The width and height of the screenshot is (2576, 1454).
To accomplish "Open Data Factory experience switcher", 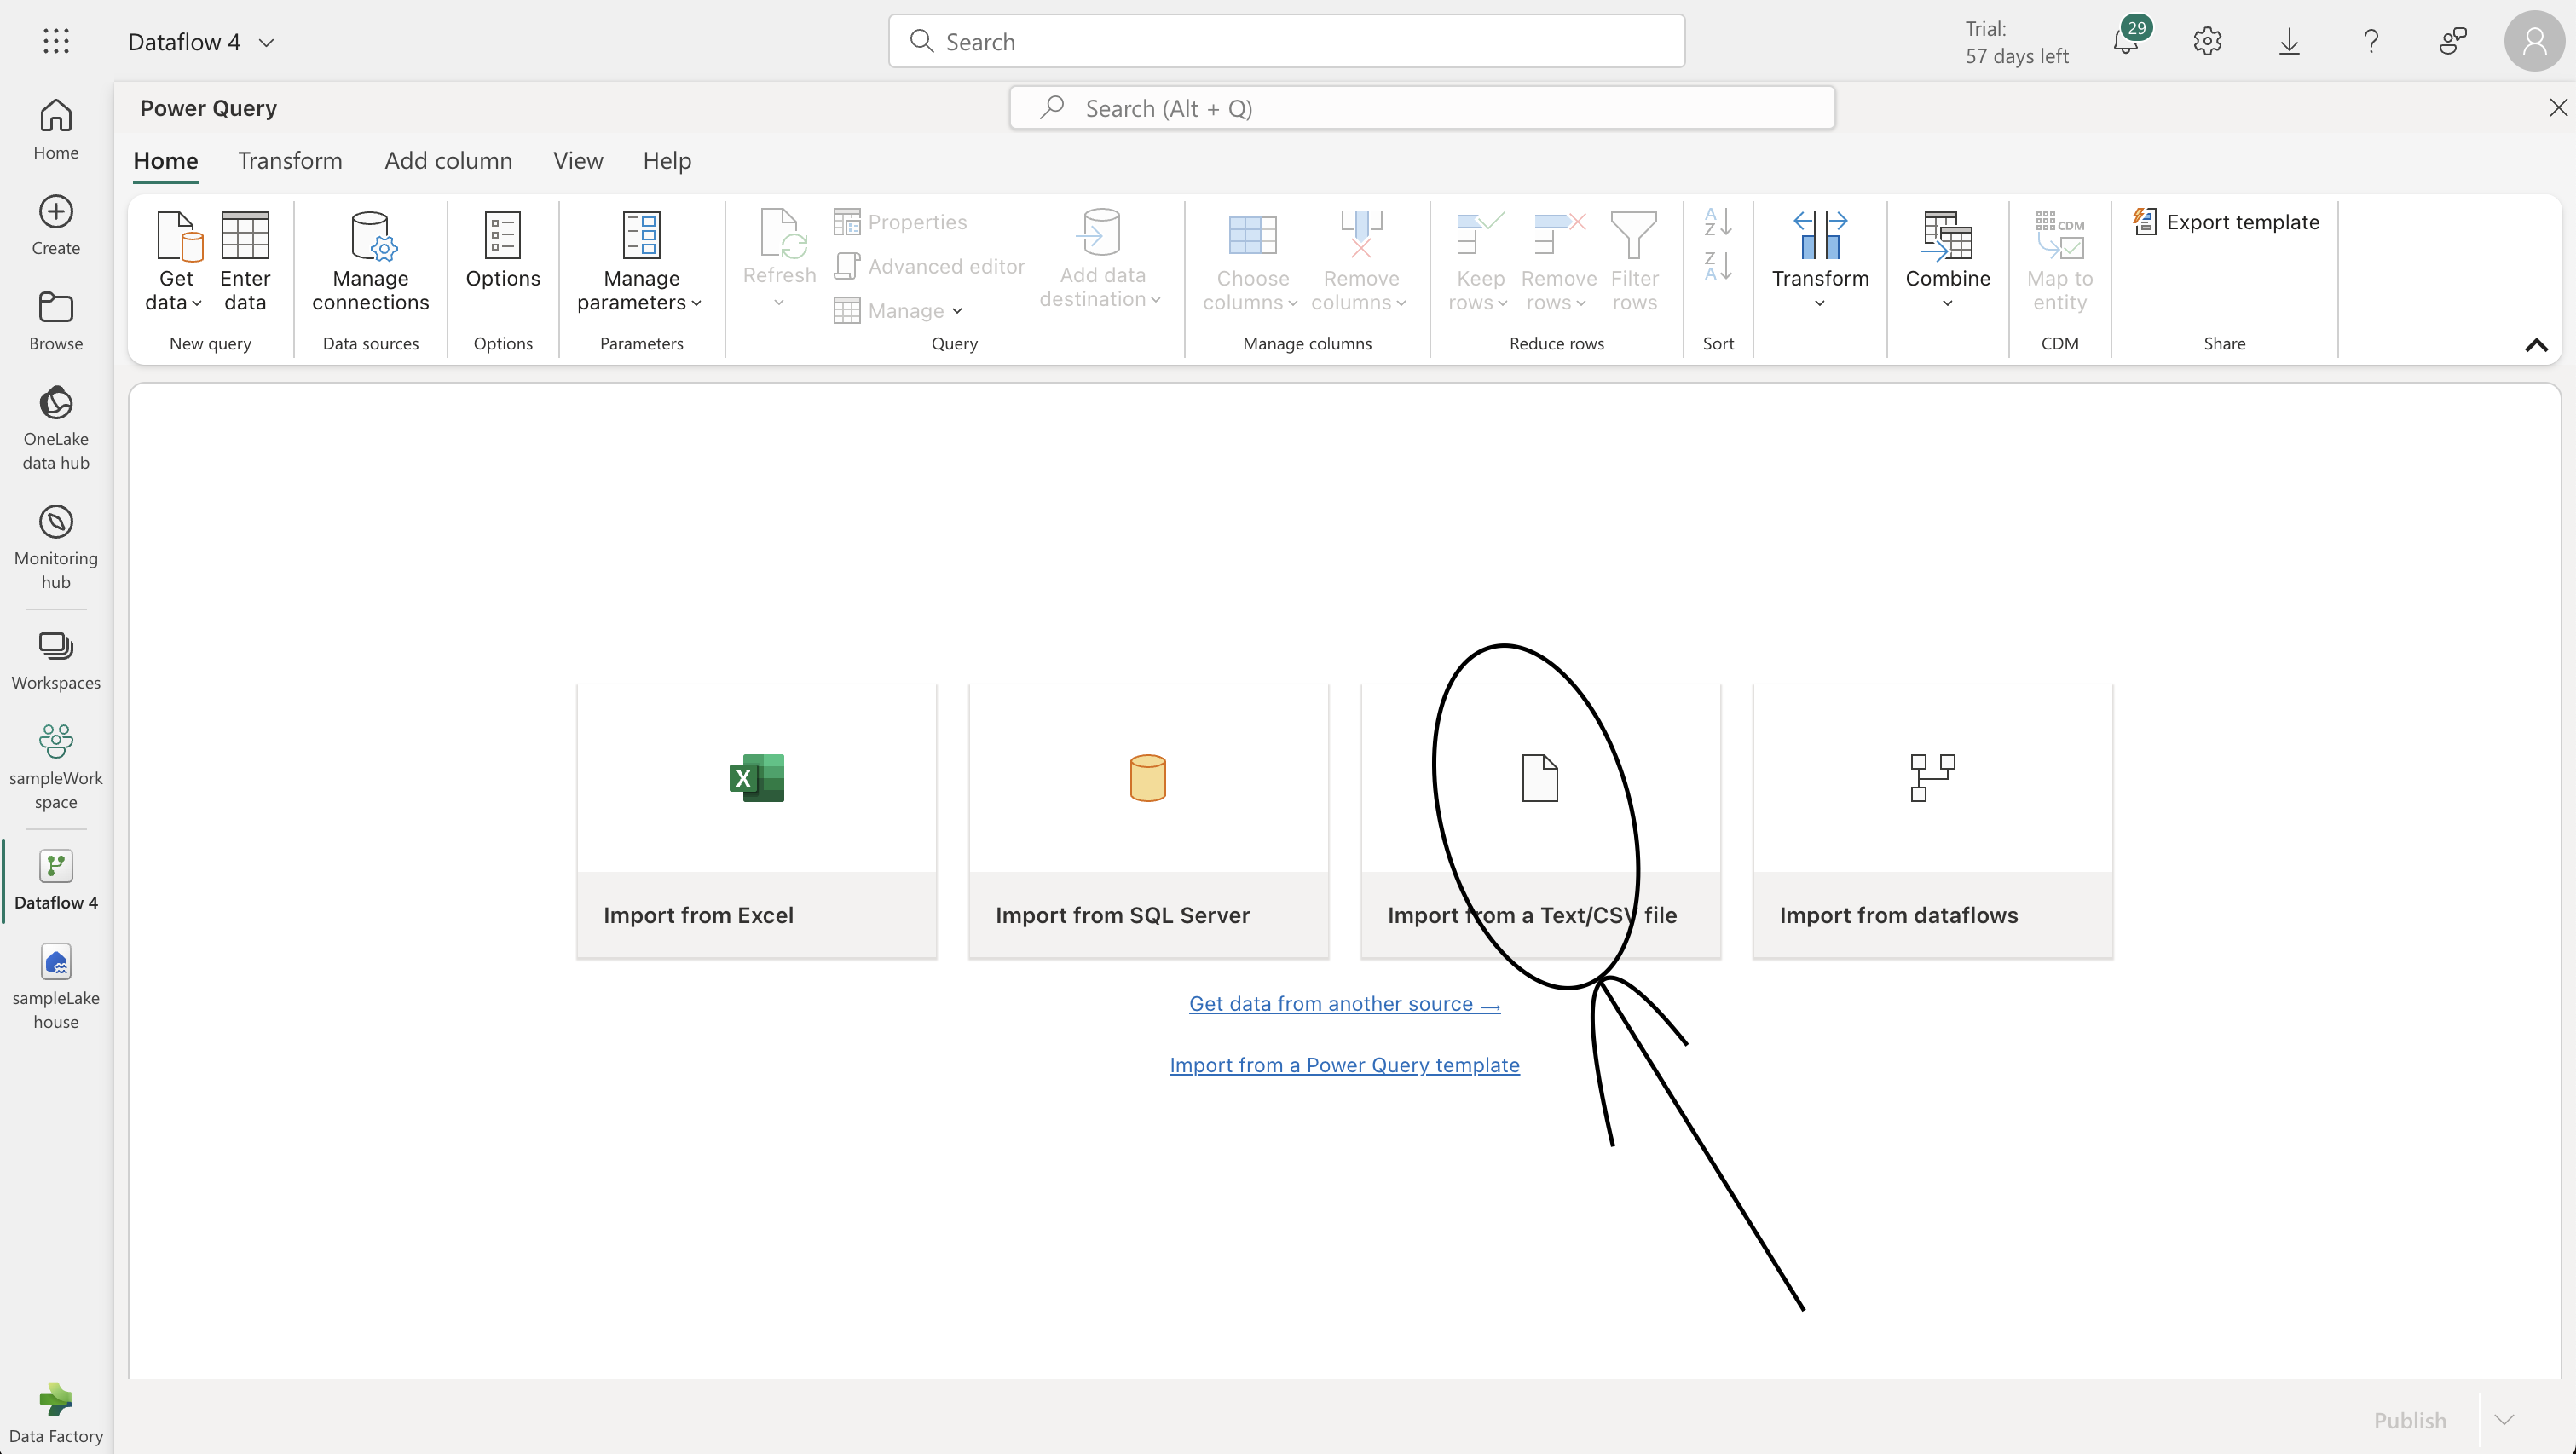I will (56, 1413).
